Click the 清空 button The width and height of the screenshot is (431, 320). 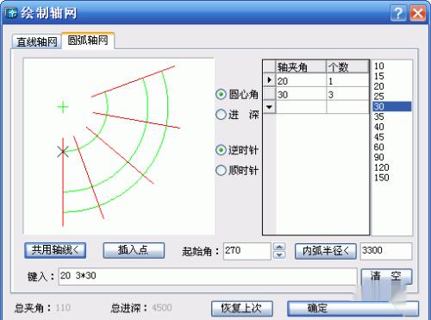point(386,277)
